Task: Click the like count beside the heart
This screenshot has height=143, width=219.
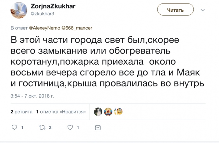Action: 78,127
